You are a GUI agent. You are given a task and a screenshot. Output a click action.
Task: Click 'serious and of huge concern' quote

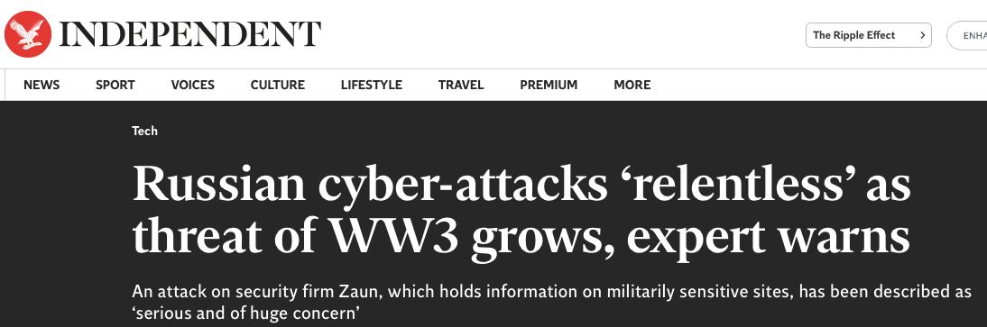(249, 312)
